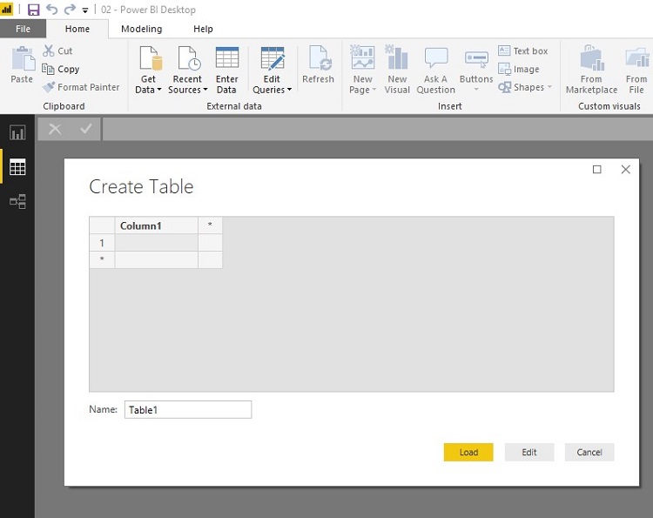Expand Recent Sources list

pyautogui.click(x=187, y=70)
